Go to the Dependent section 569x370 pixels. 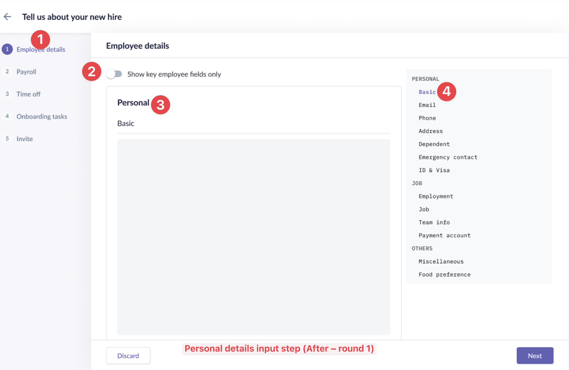pos(434,144)
